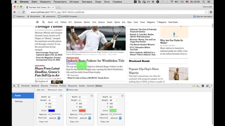Click the Sports section link

point(117,22)
